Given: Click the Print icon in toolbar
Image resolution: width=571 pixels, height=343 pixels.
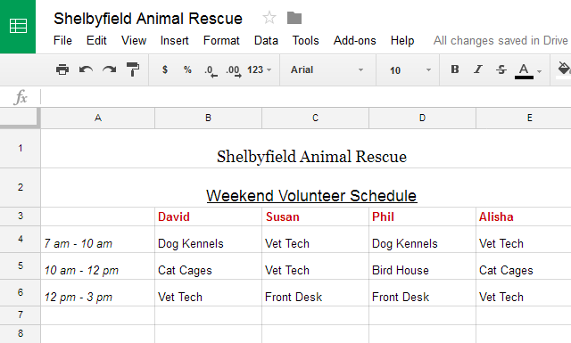Looking at the screenshot, I should (x=62, y=69).
